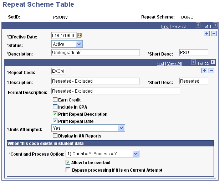This screenshot has height=182, width=220.
Task: Click the Undergraduate Description field
Action: tap(96, 53)
